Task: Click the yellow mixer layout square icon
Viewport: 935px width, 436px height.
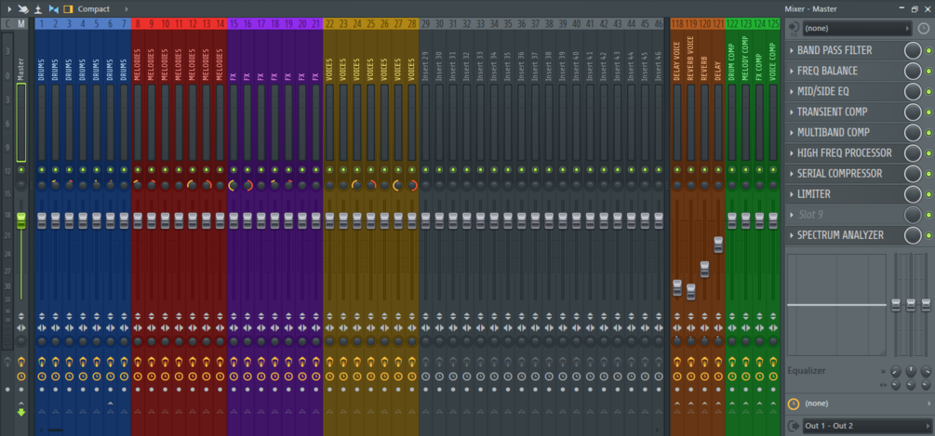Action: [x=68, y=9]
